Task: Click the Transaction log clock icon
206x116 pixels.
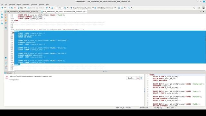Action: pyautogui.click(x=65, y=8)
